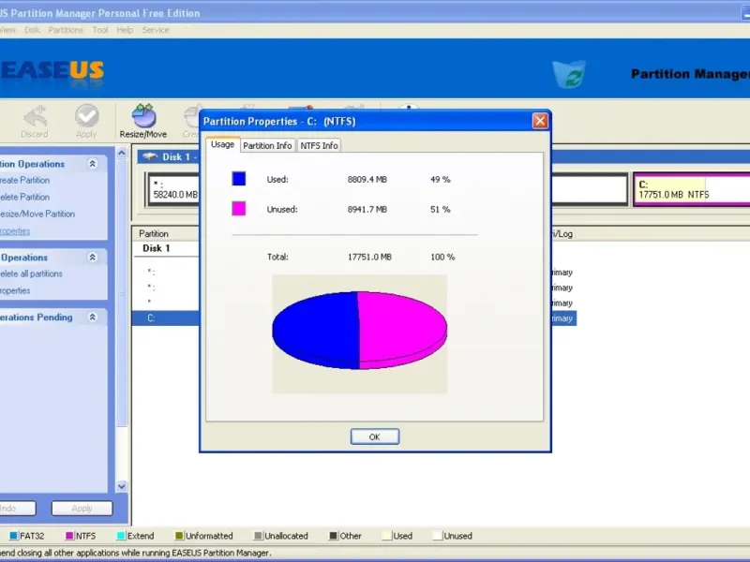
Task: Click the pie chart in Usage tab
Action: click(360, 330)
